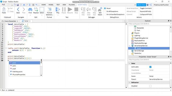Undock the Properties panel
Image resolution: width=172 pixels, height=96 pixels.
tap(169, 57)
